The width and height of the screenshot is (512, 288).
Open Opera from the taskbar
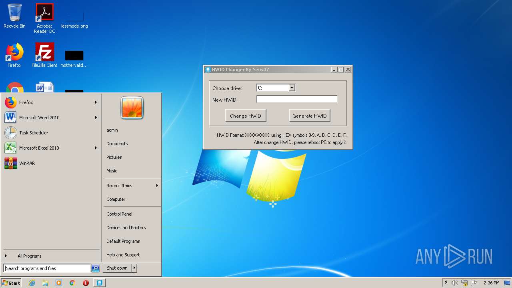(x=86, y=283)
